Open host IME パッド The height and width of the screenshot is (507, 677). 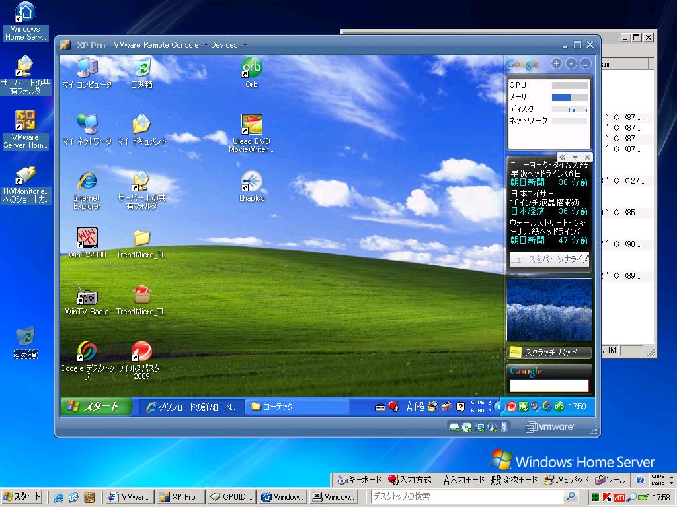(x=567, y=480)
